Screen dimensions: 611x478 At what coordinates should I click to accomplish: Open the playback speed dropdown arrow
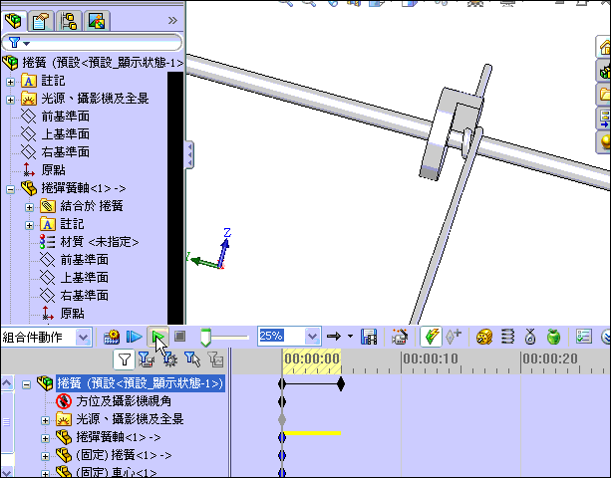coord(312,337)
